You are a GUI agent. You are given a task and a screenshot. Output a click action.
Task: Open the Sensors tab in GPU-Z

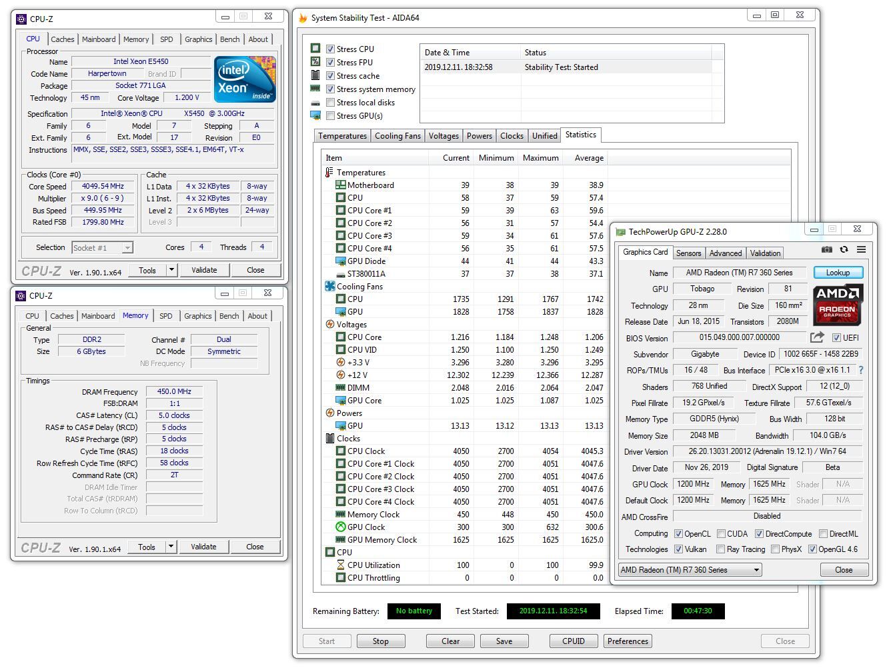click(688, 253)
